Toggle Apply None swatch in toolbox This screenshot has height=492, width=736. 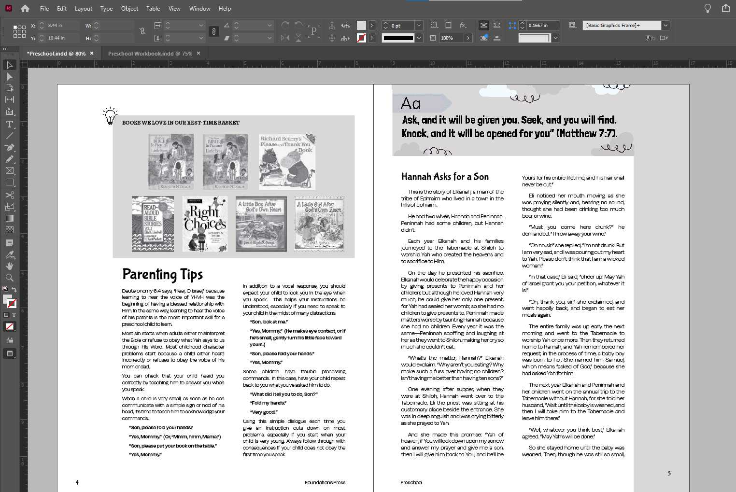[9, 327]
